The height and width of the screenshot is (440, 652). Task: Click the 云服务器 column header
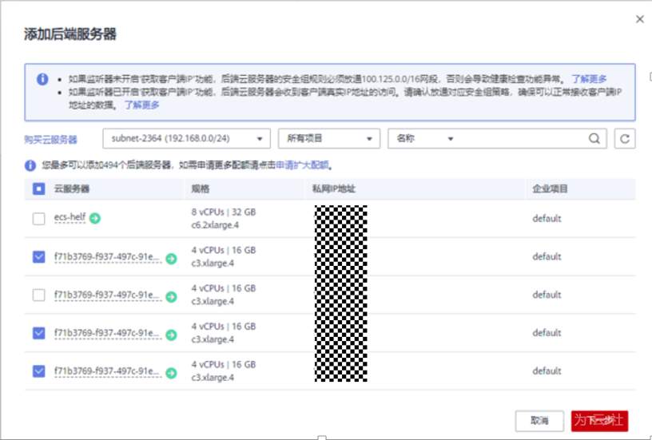(x=72, y=189)
